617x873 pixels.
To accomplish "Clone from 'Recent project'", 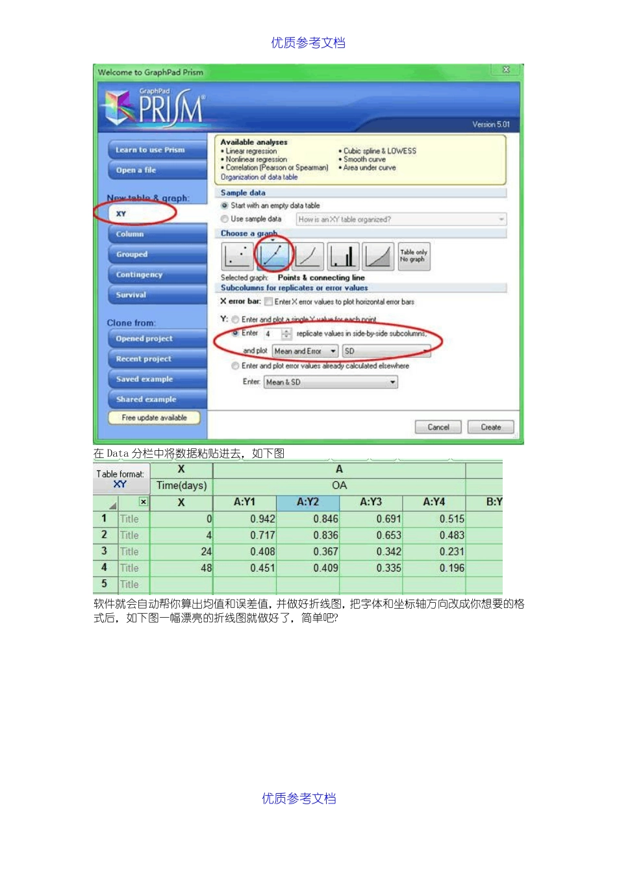I will (x=157, y=359).
